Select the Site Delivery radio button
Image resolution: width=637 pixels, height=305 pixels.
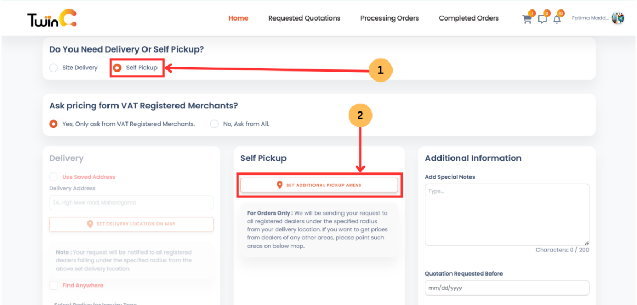coord(53,67)
